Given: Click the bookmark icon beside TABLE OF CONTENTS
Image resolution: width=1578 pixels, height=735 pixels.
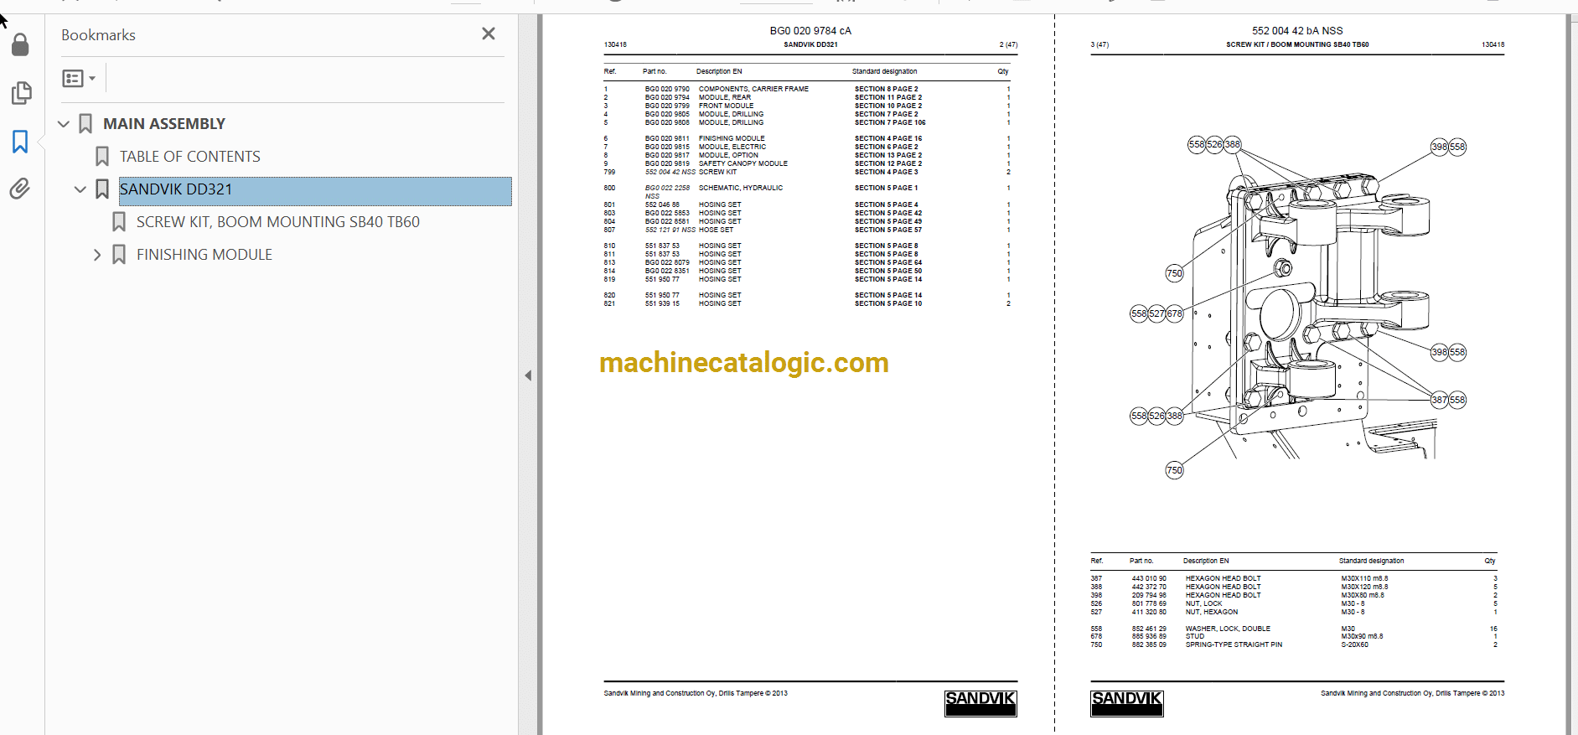Looking at the screenshot, I should coord(102,157).
